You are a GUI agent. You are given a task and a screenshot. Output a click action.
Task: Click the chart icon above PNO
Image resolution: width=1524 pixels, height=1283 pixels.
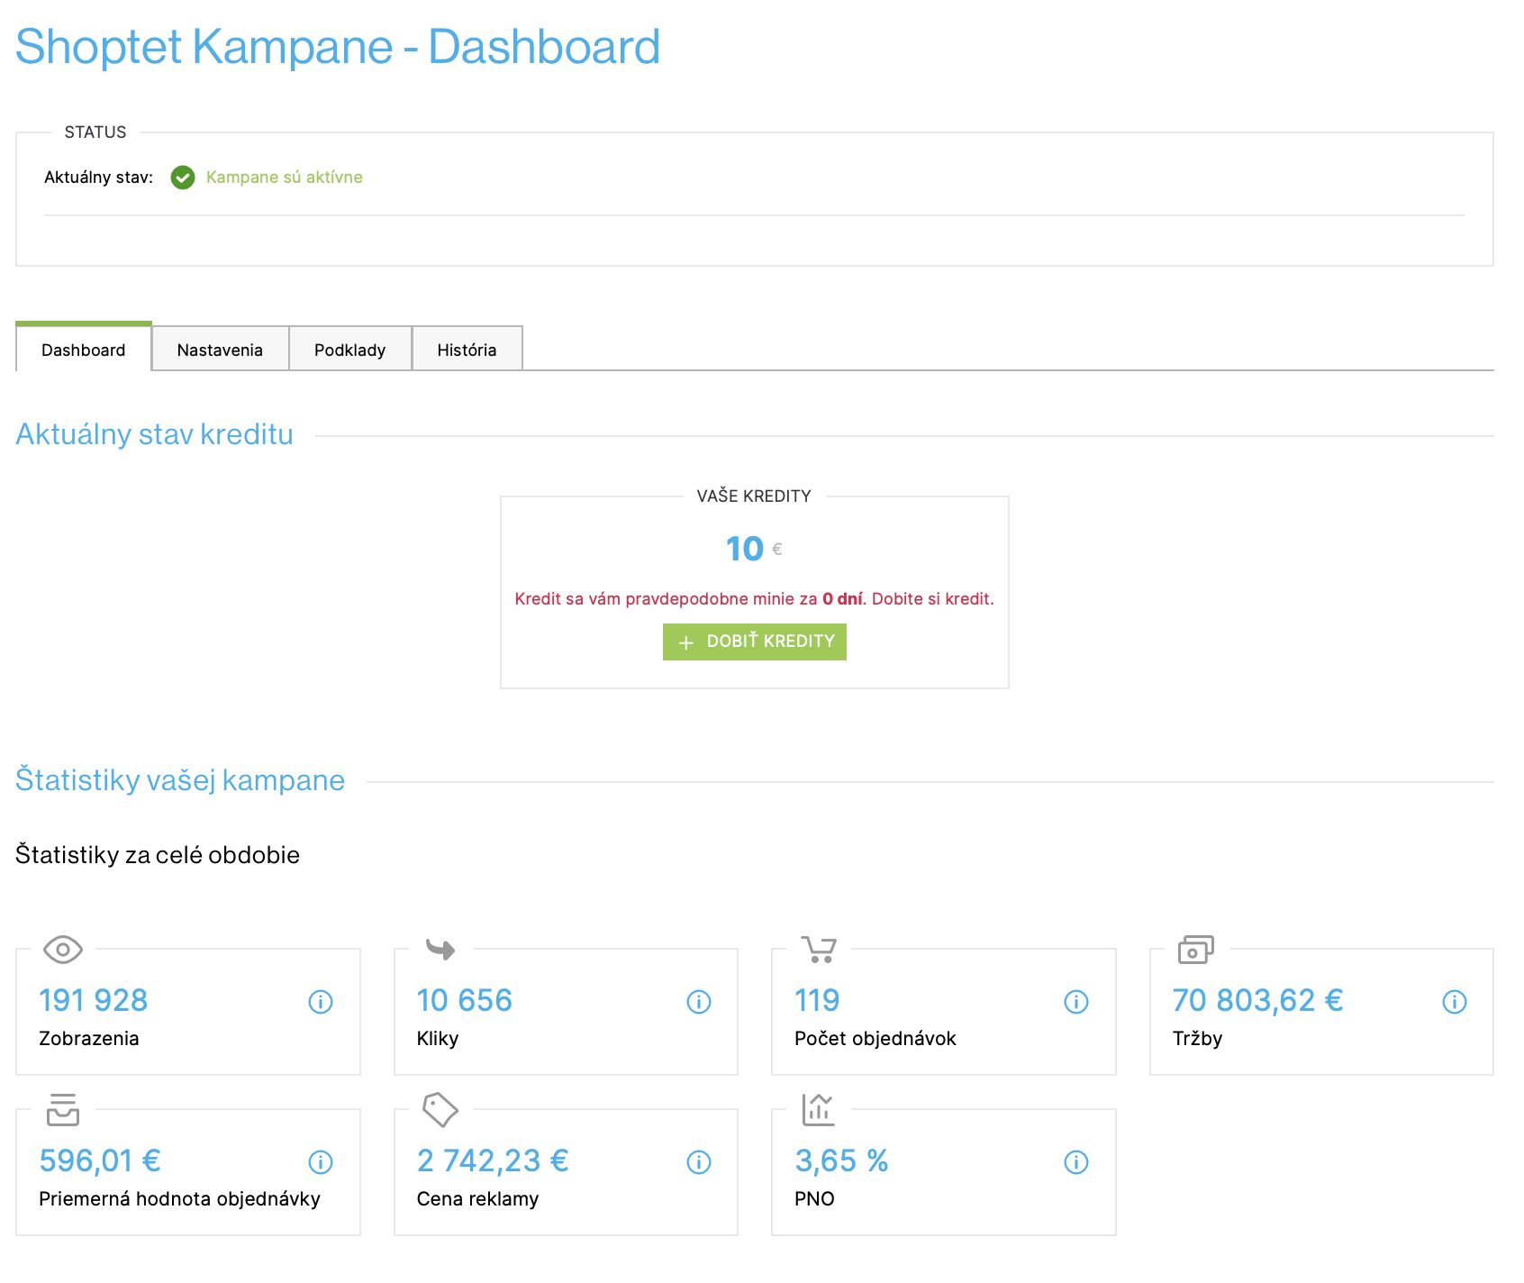819,1110
